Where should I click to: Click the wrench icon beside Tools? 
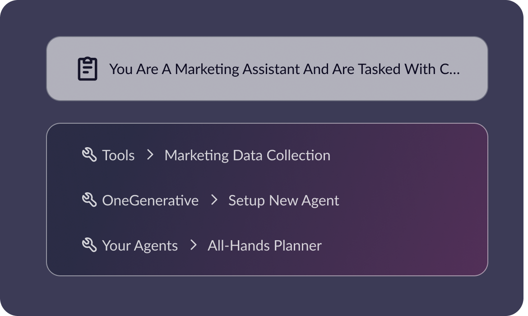[89, 155]
